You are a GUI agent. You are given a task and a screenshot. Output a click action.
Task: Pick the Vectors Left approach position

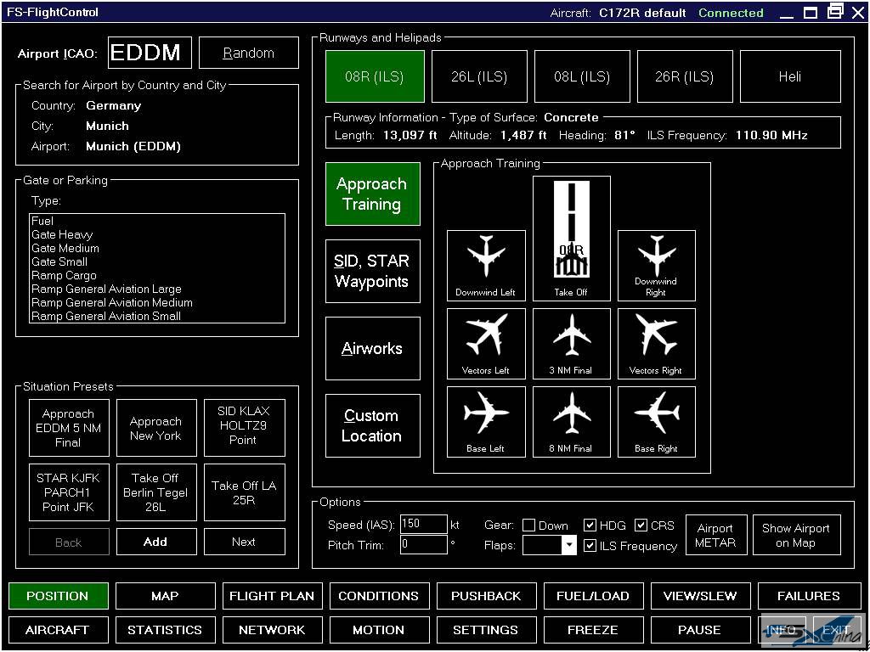pos(486,344)
